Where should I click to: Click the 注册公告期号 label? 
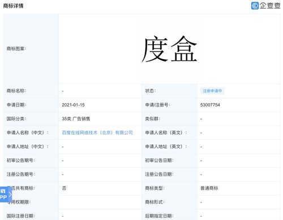[x=21, y=174]
